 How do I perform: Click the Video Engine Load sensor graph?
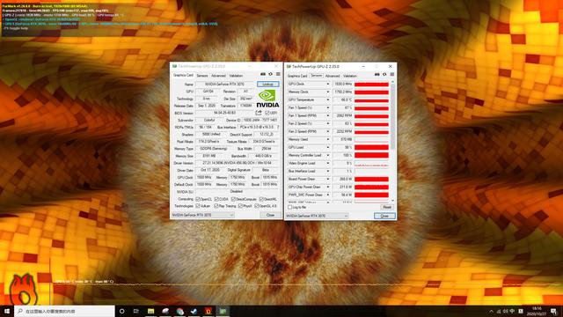371,163
